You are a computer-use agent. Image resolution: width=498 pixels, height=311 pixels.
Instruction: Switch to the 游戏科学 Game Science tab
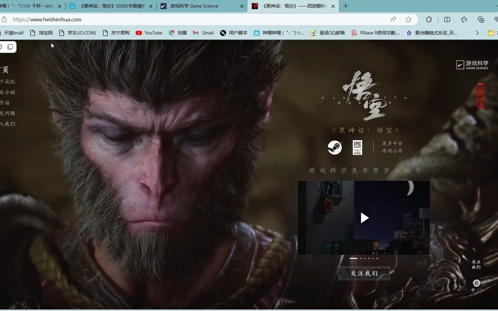(x=201, y=6)
